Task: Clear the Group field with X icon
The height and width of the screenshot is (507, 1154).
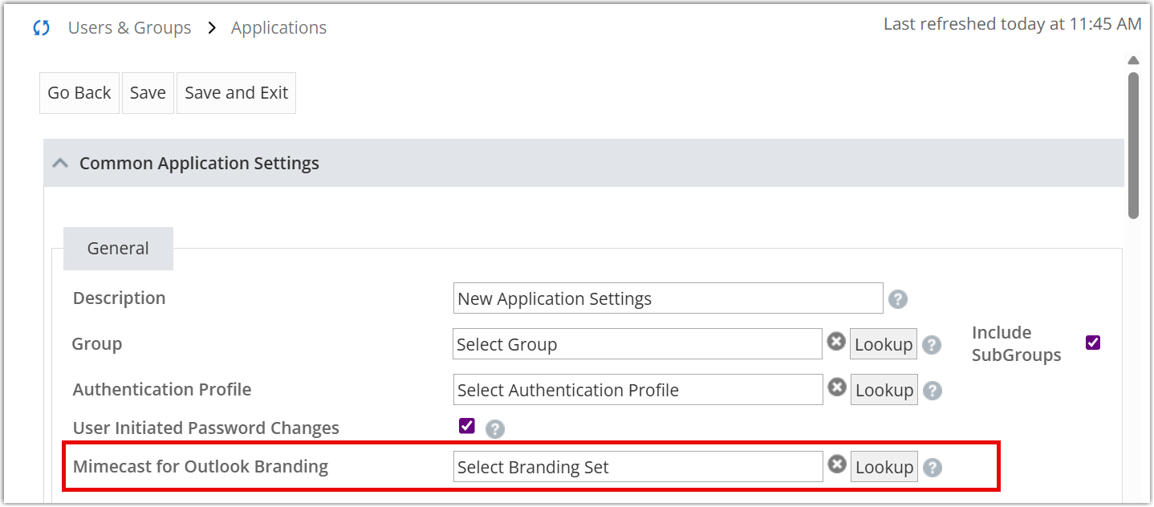Action: click(x=836, y=342)
